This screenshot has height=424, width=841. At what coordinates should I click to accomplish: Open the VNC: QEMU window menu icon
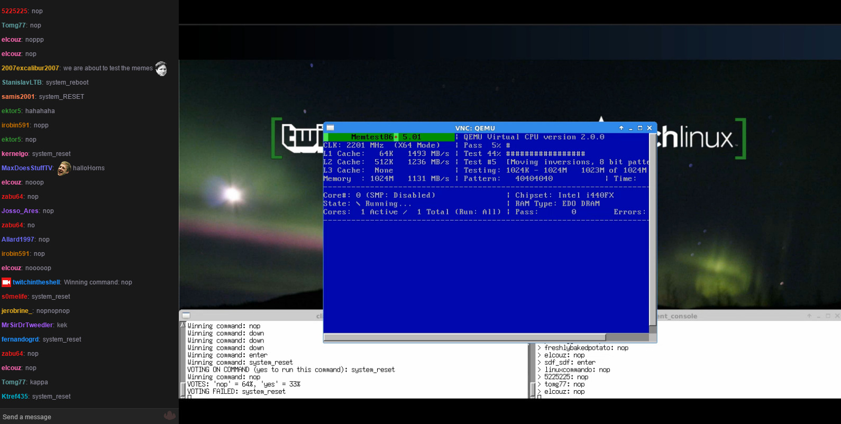331,128
